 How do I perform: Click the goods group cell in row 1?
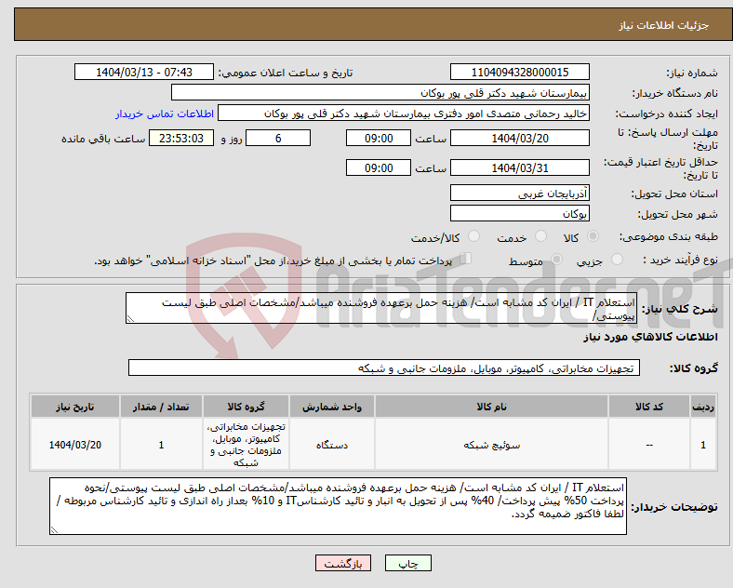point(246,445)
